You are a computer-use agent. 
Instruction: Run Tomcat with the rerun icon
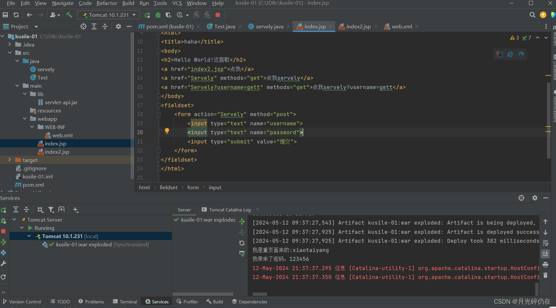pos(147,15)
